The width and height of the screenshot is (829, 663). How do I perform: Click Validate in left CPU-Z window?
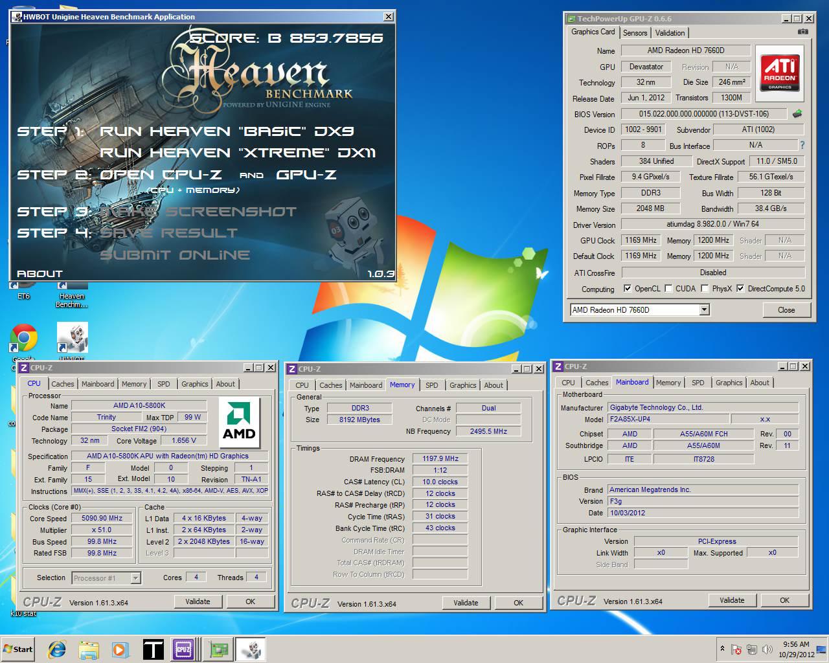[x=198, y=601]
